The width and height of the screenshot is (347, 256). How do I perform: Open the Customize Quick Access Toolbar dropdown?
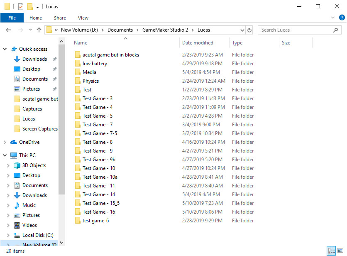coord(37,6)
